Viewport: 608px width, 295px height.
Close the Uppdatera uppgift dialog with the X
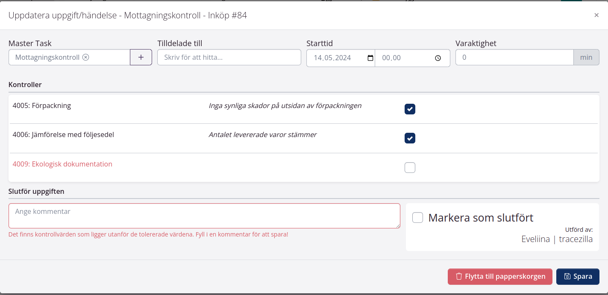pyautogui.click(x=596, y=15)
